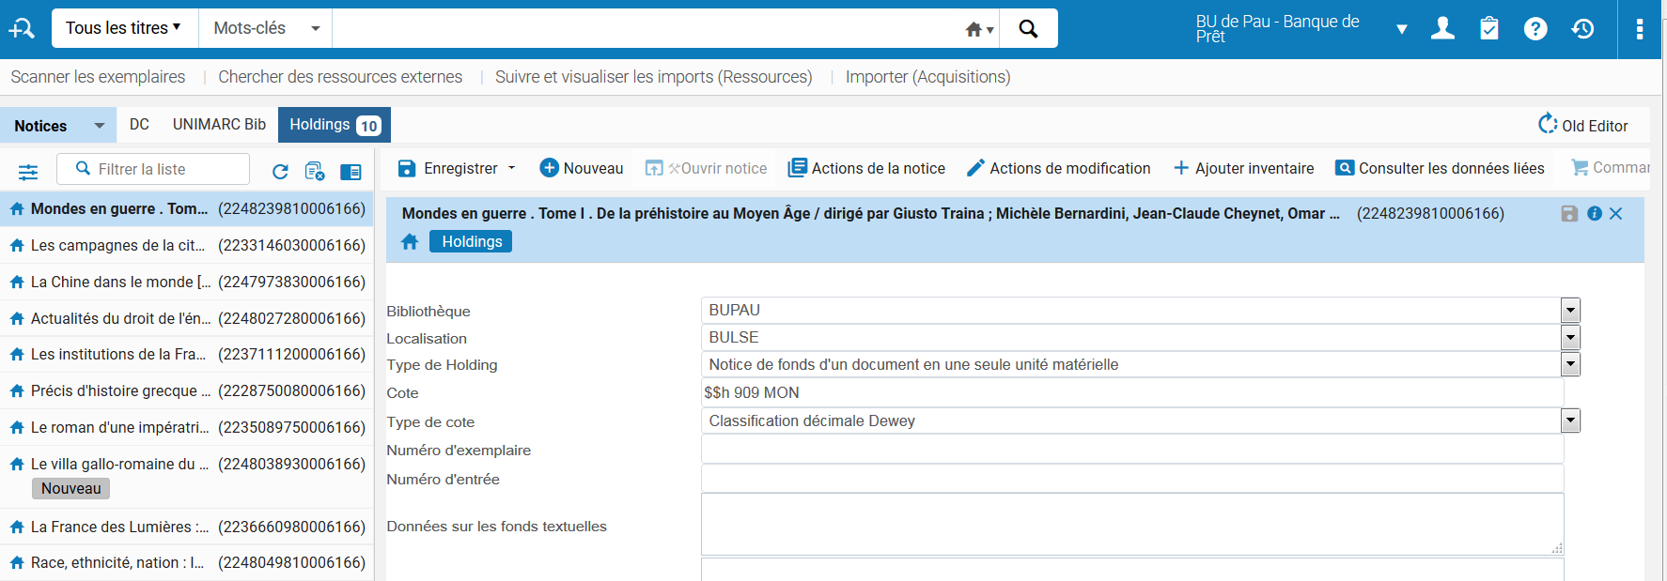This screenshot has width=1667, height=581.
Task: Click the info icon in record header
Action: (1595, 214)
